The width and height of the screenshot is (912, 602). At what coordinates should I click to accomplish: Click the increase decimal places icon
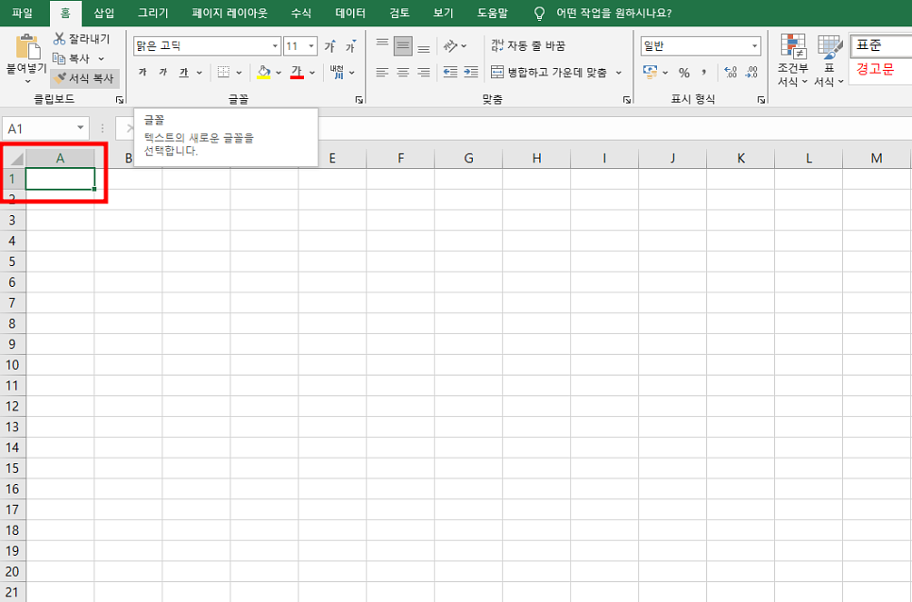click(731, 72)
